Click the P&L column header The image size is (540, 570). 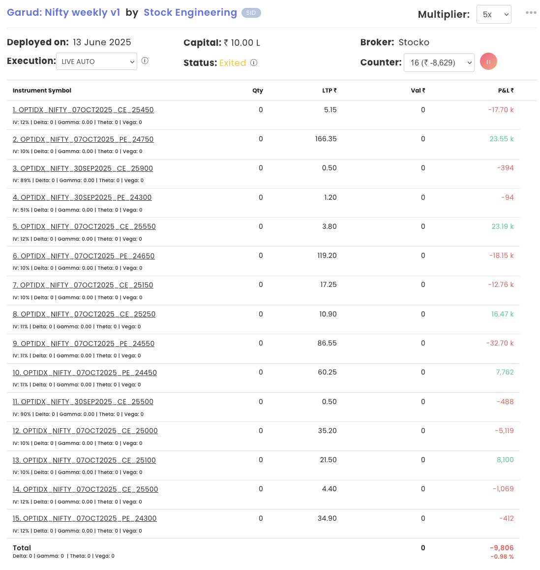coord(505,91)
